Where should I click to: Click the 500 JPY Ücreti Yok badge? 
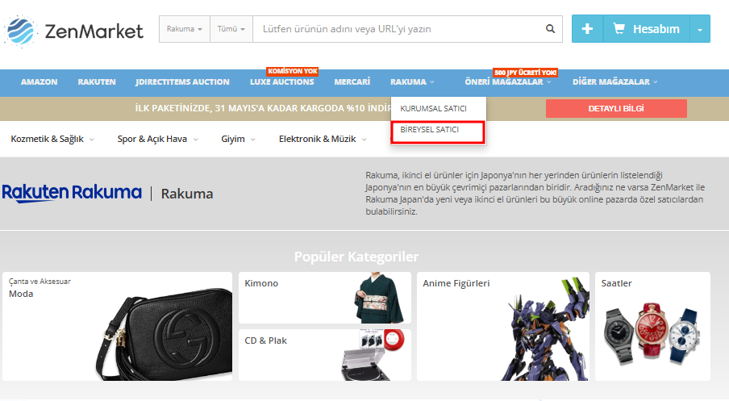525,73
